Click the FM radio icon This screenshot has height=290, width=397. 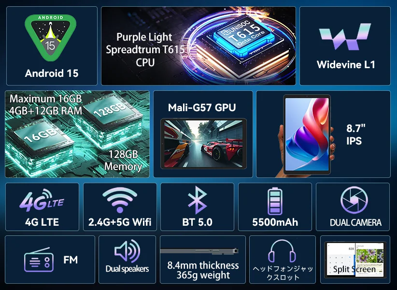(39, 260)
